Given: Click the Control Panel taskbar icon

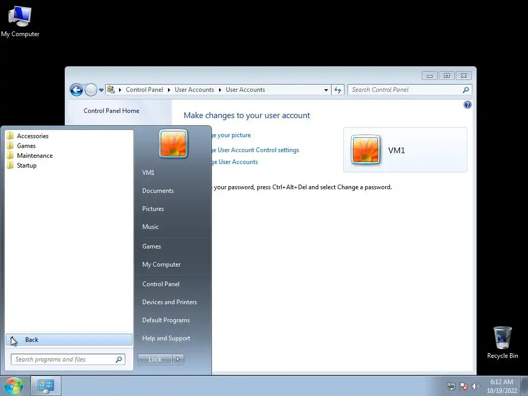Looking at the screenshot, I should pyautogui.click(x=46, y=386).
